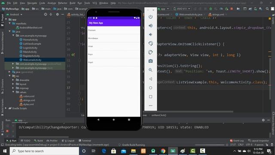
Task: Stop process red square in Run panel
Action: 7,131
